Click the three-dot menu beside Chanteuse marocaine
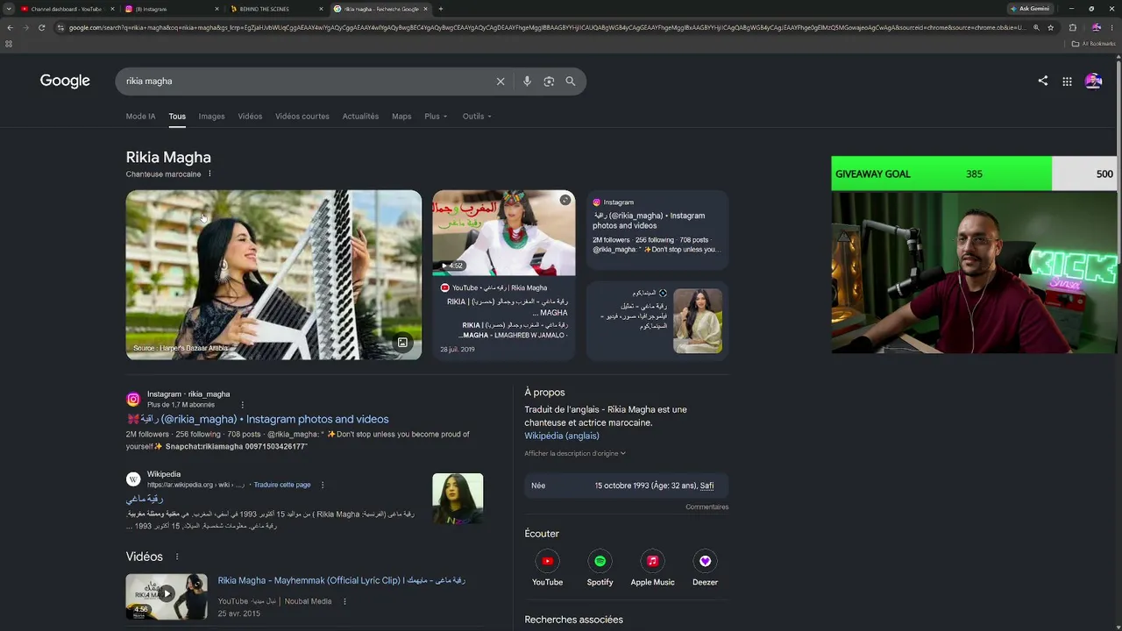This screenshot has width=1122, height=631. click(209, 174)
